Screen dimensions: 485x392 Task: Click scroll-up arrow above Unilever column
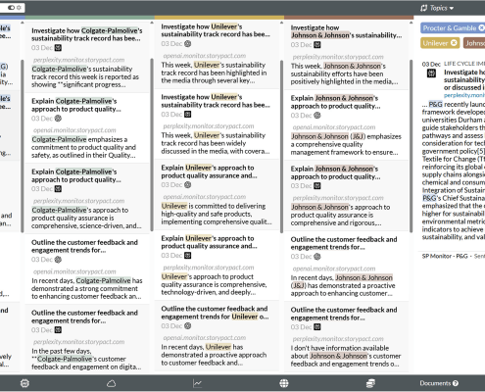[152, 23]
